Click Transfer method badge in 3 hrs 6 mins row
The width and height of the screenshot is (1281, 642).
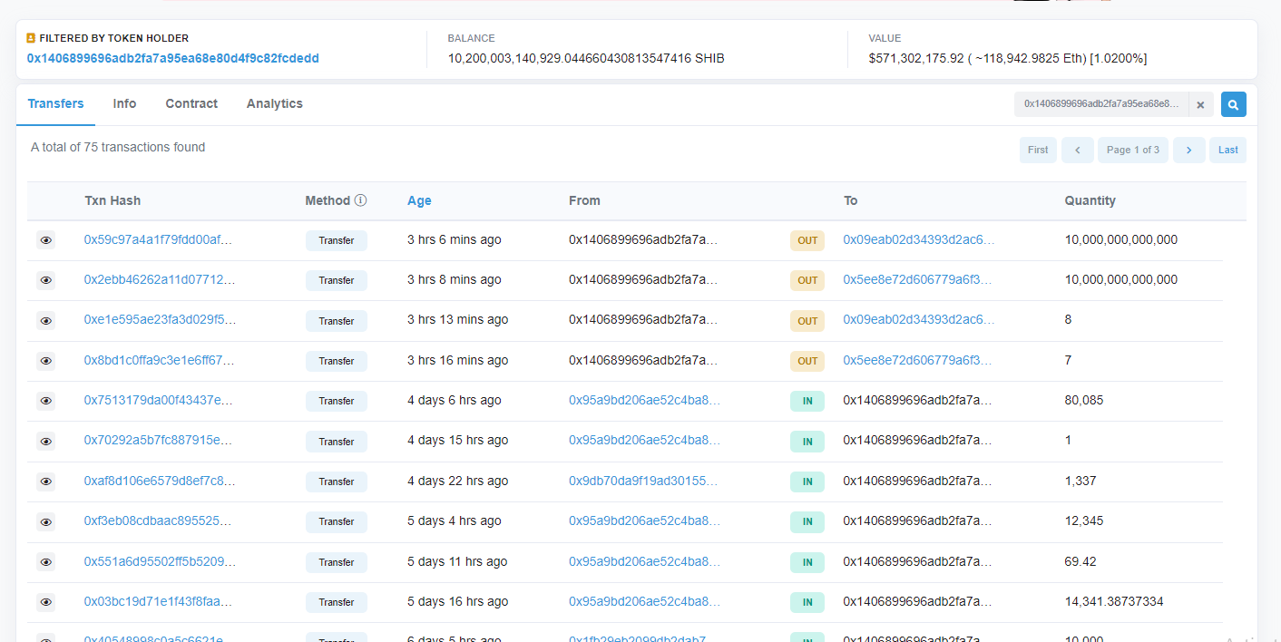point(337,240)
